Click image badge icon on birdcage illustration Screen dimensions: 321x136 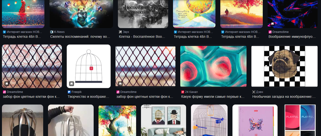coord(71,84)
